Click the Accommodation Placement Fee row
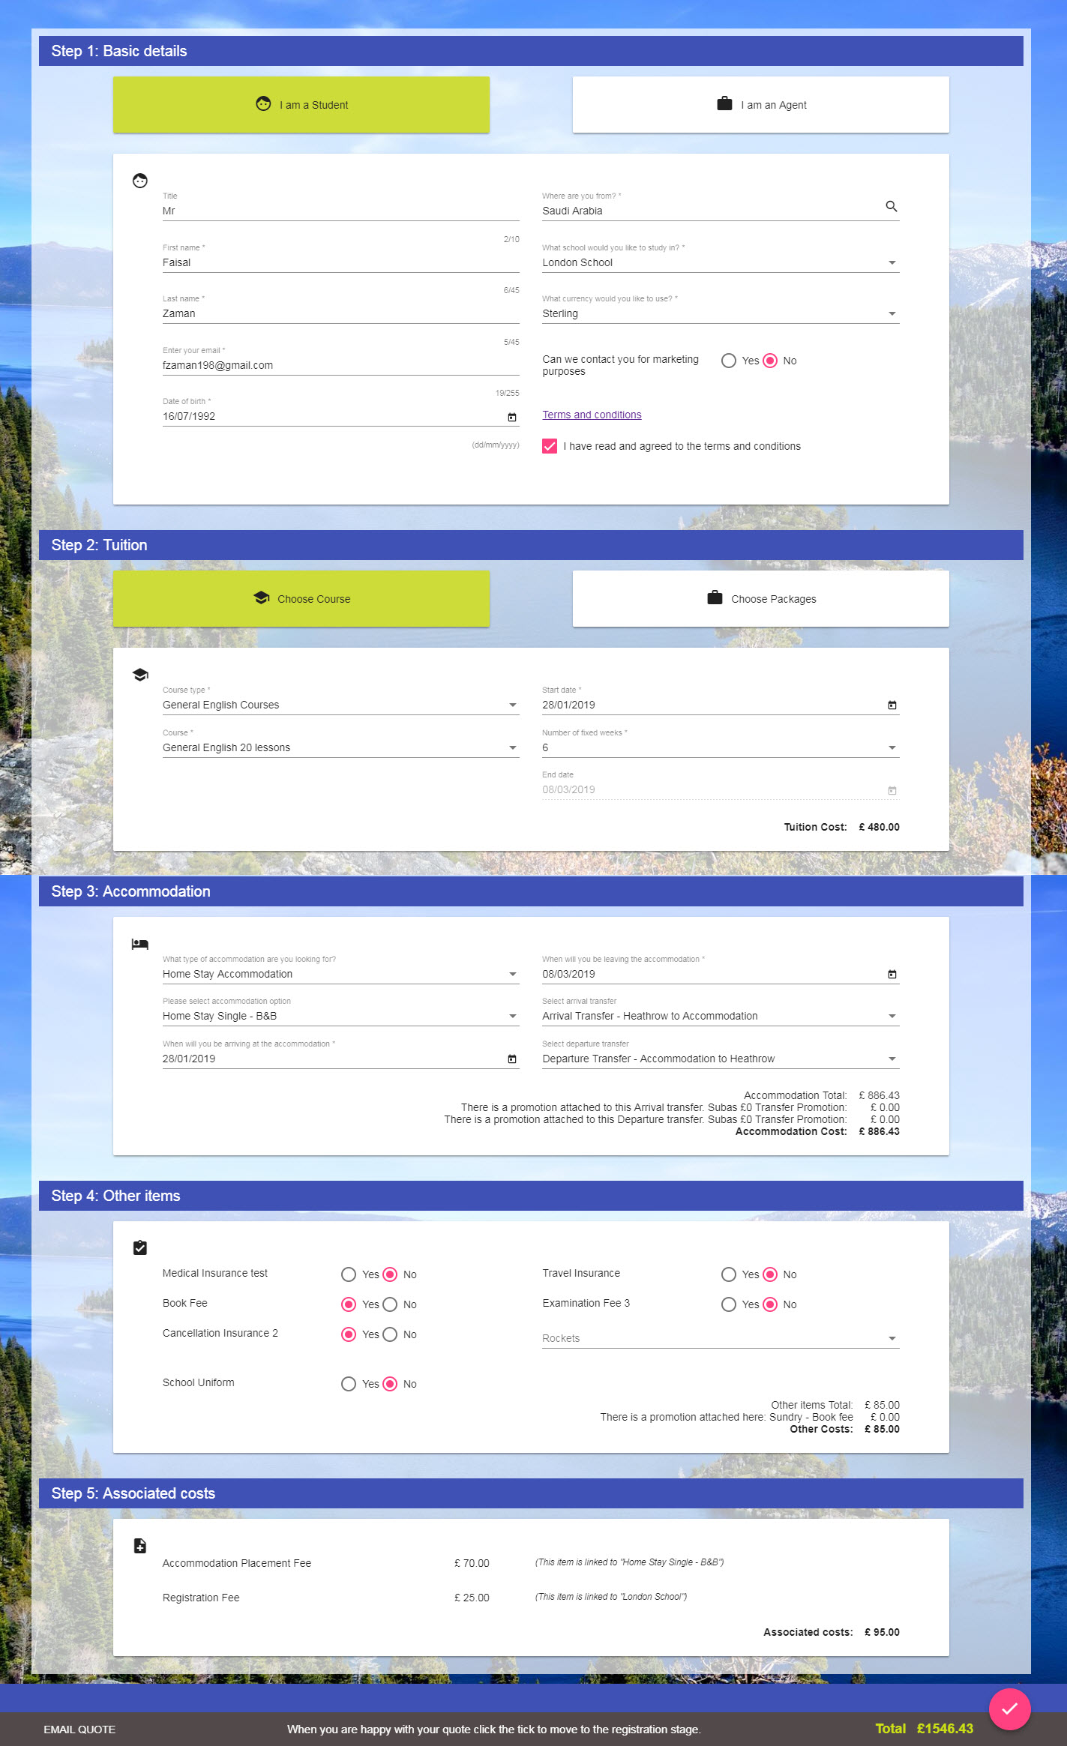The width and height of the screenshot is (1067, 1746). (442, 1563)
